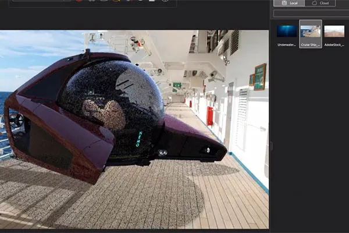Focus the search field below the Local tab
This screenshot has height=233, width=349.
coord(311,13)
